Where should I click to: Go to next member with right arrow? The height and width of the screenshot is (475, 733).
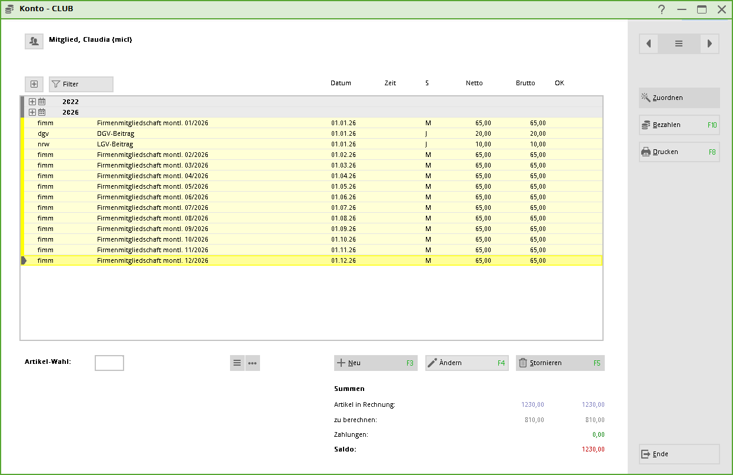click(x=709, y=44)
